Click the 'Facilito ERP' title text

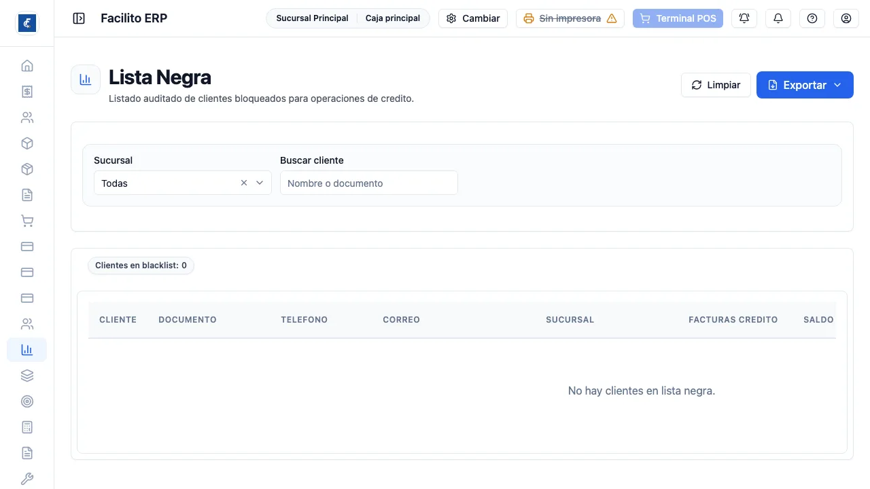(x=134, y=18)
